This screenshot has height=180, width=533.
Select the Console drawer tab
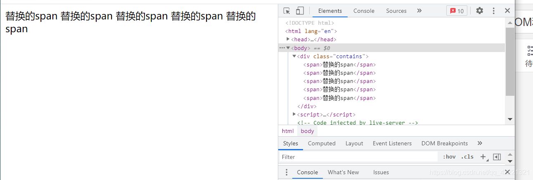[308, 172]
